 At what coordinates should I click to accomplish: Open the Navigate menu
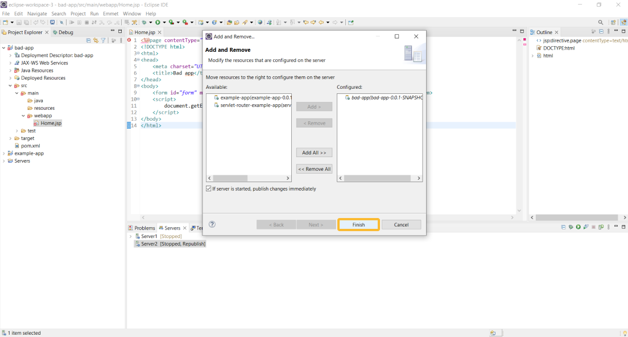[37, 14]
